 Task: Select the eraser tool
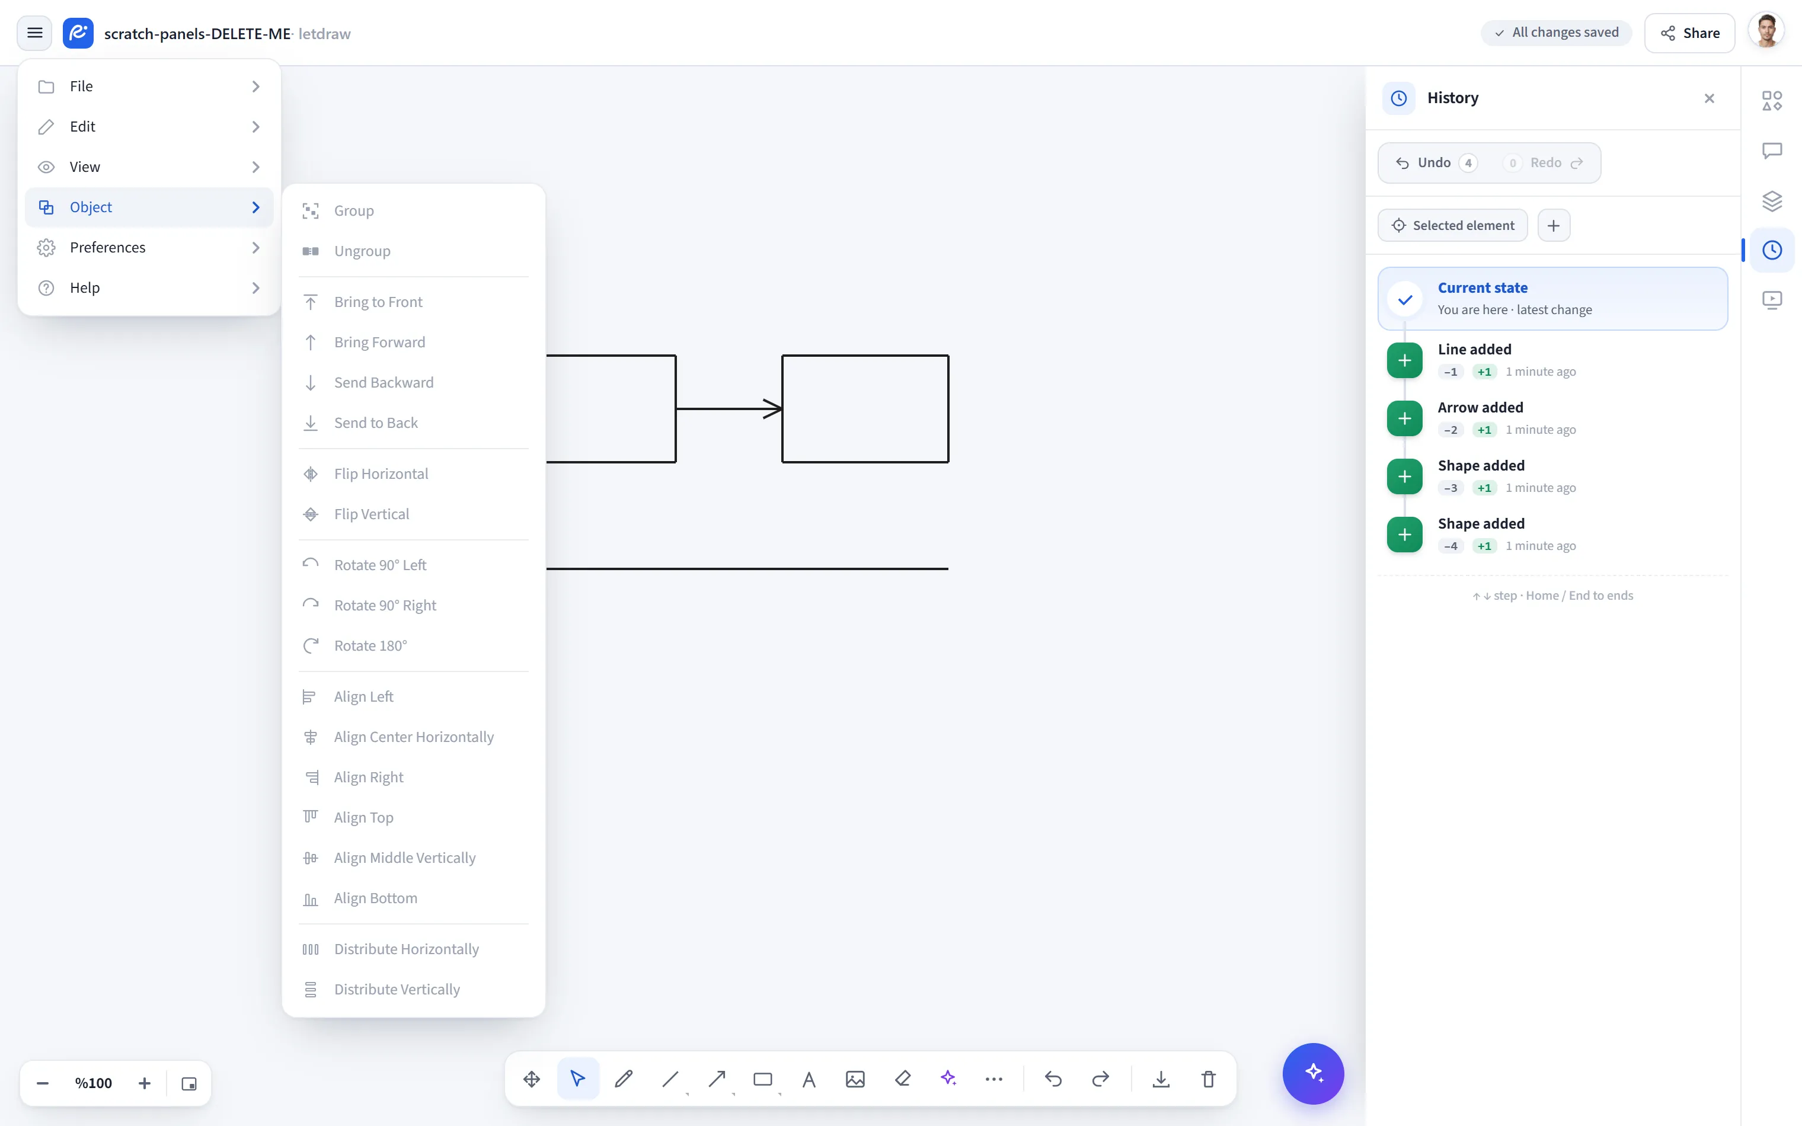(903, 1079)
